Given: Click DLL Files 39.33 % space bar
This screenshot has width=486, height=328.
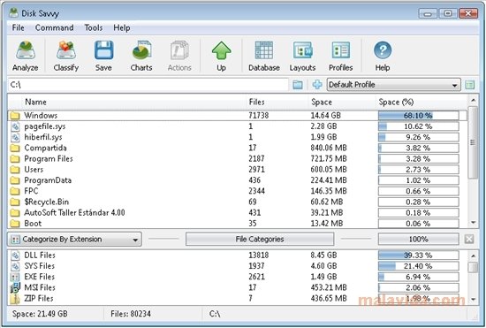Looking at the screenshot, I should (x=419, y=256).
